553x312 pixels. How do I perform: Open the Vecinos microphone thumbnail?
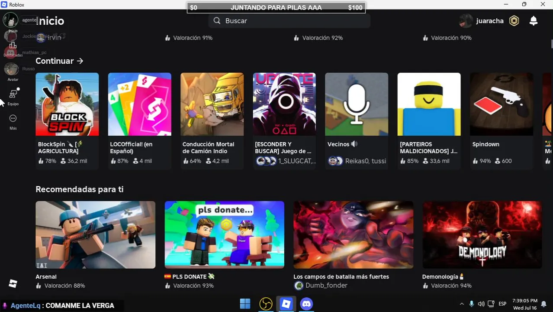(x=357, y=104)
